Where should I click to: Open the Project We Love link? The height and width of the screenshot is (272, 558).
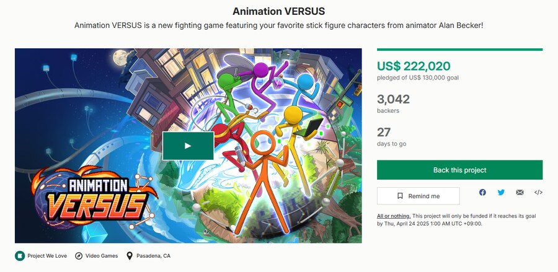[47, 255]
